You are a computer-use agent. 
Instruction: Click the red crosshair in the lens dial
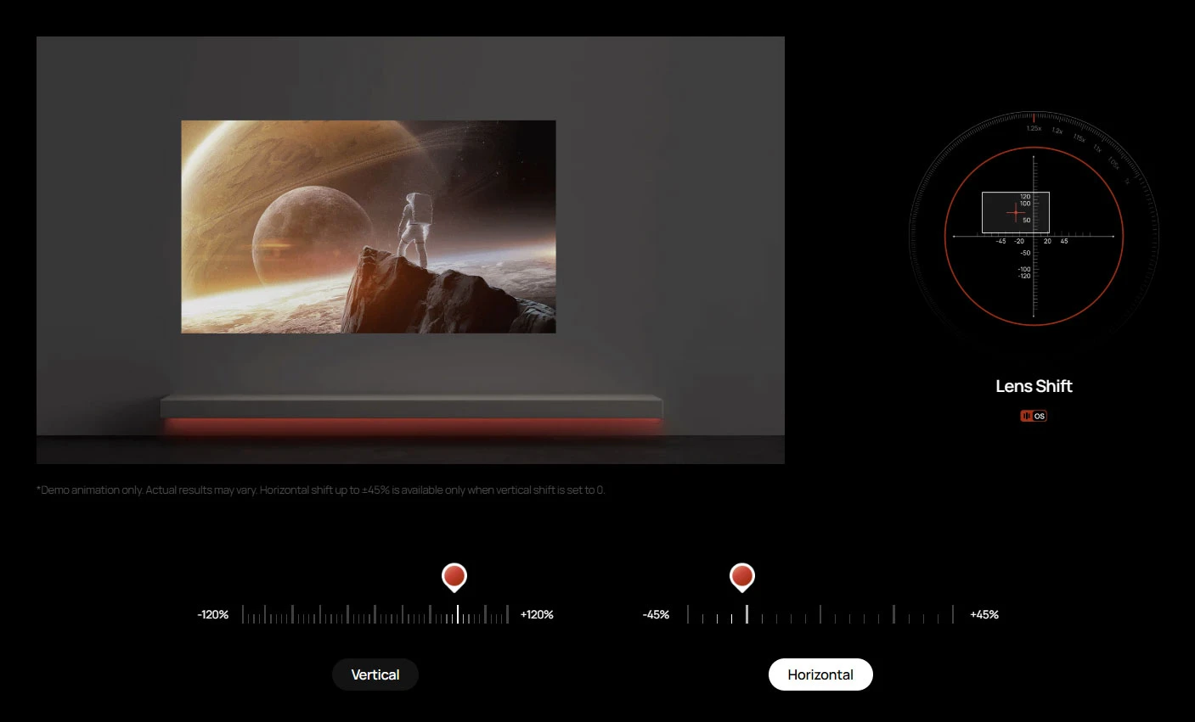1016,212
